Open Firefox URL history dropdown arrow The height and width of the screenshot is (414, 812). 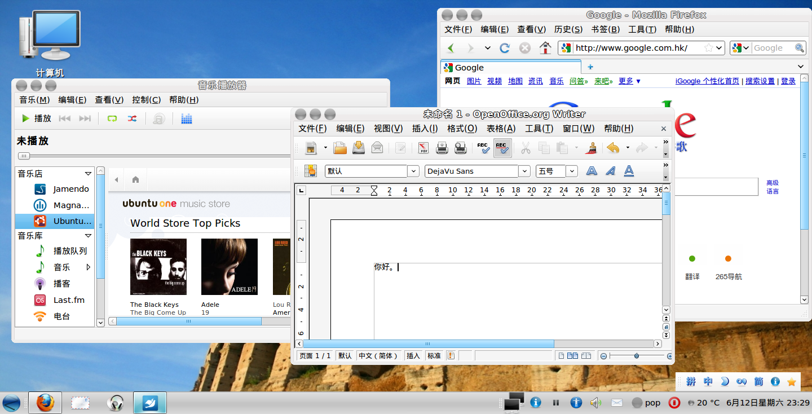tap(719, 48)
